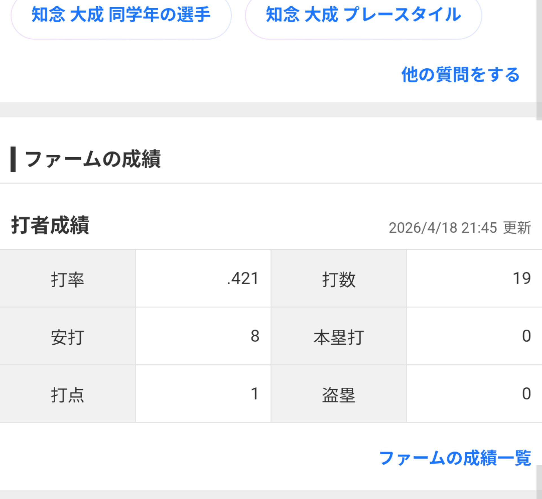Tap the 知念 大成 同学年の選手 suggestion chip
This screenshot has width=542, height=499.
121,16
